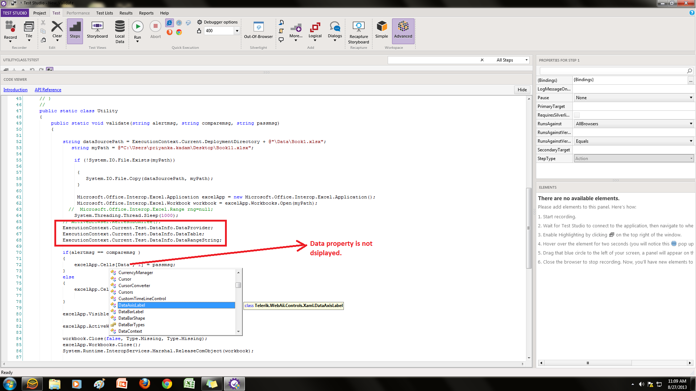
Task: Toggle the RequiresSilverlight checkbox
Action: 577,115
